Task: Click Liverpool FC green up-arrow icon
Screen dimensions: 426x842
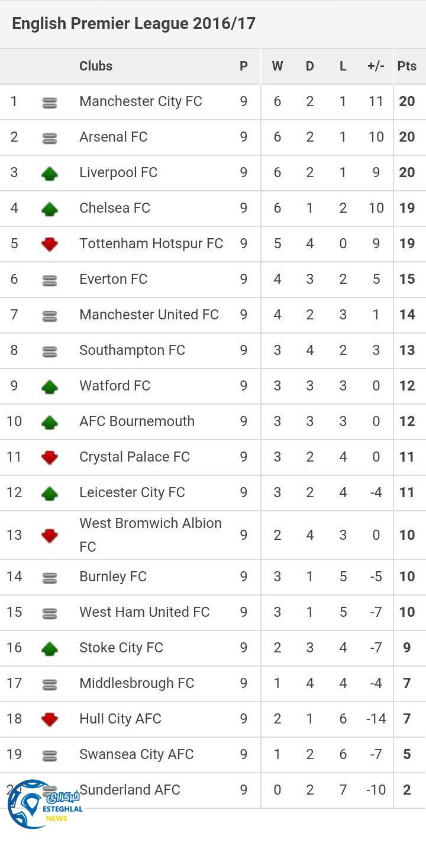Action: (50, 173)
